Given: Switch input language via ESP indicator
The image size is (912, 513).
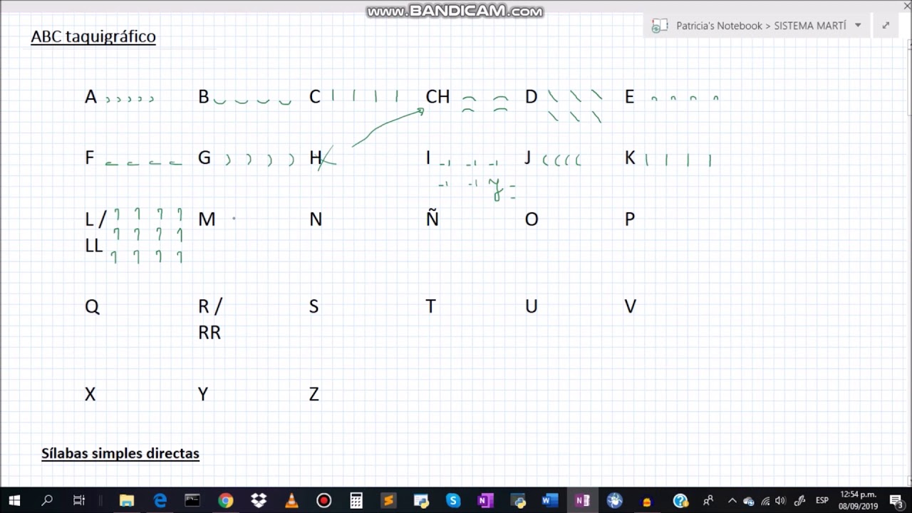Looking at the screenshot, I should coord(822,501).
